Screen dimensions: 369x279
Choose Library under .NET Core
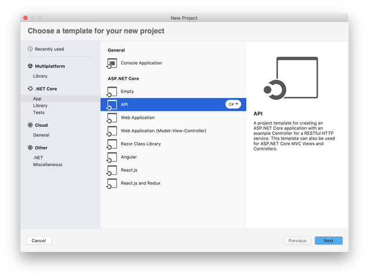[x=40, y=105]
